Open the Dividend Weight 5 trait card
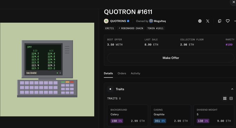The height and width of the screenshot is (128, 236). pyautogui.click(x=214, y=116)
